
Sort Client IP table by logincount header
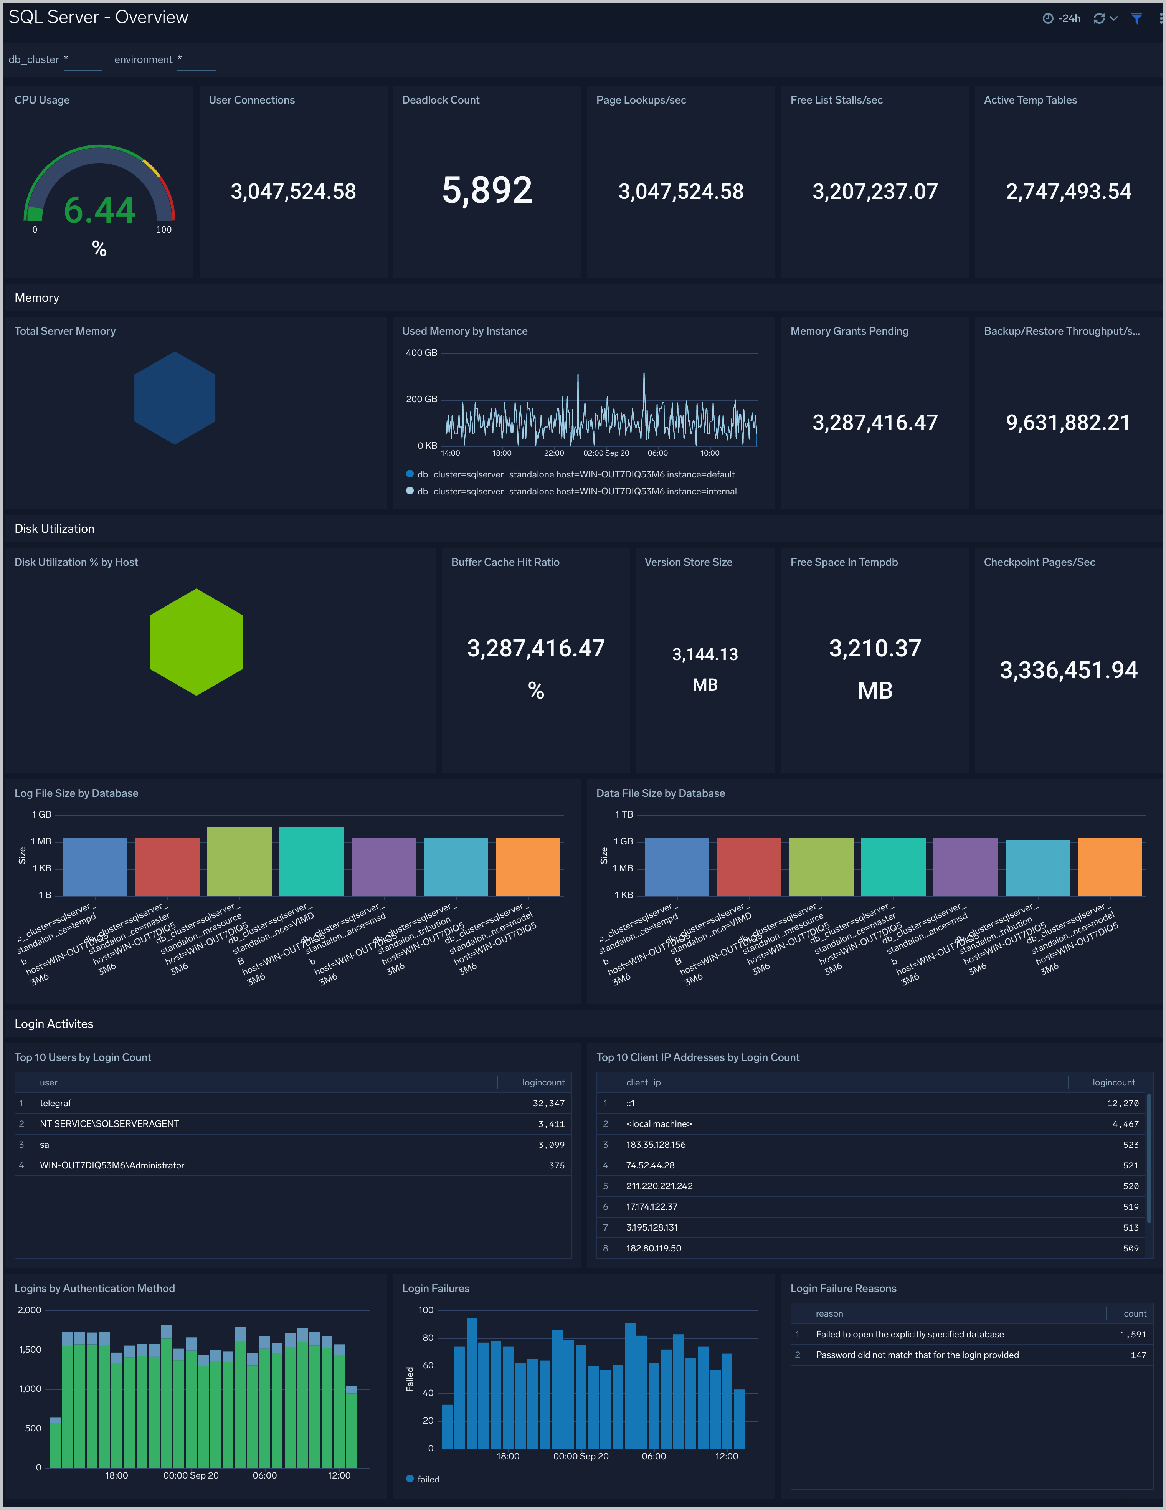[x=1113, y=1082]
